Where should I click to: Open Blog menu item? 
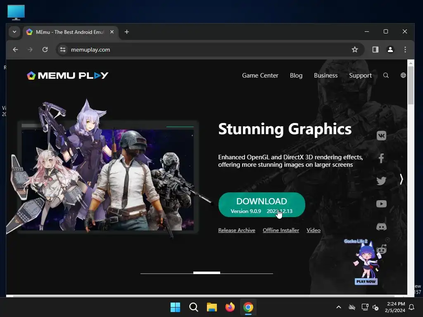tap(296, 76)
